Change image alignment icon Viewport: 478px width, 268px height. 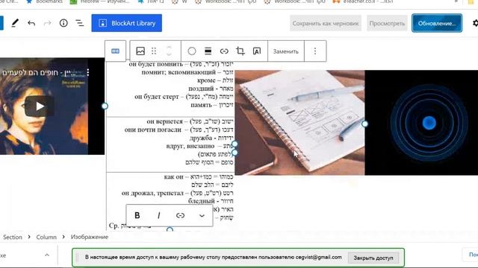pos(208,51)
